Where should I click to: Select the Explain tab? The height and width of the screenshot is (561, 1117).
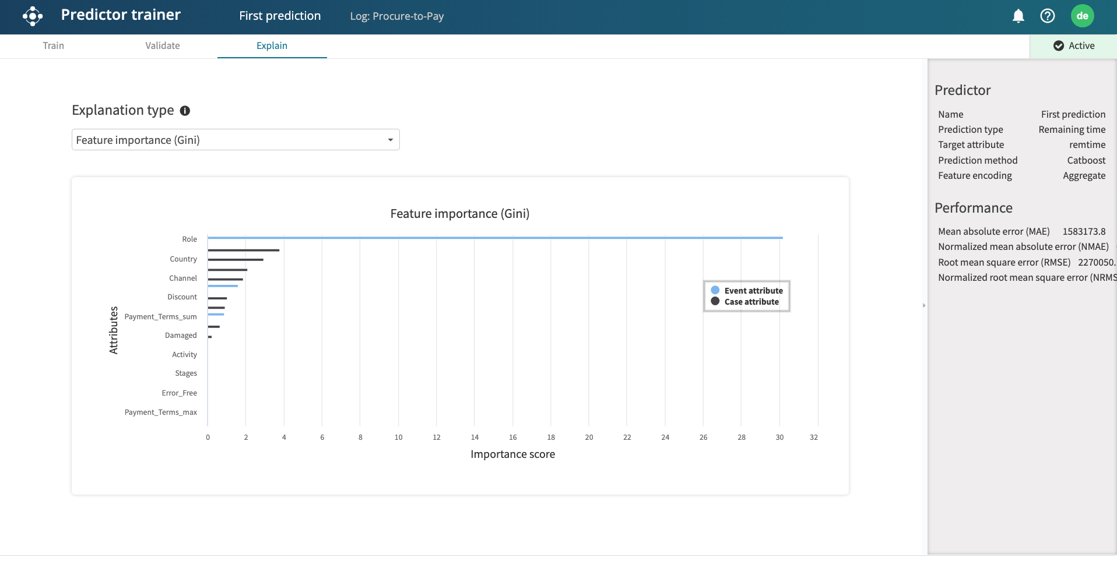click(x=272, y=46)
